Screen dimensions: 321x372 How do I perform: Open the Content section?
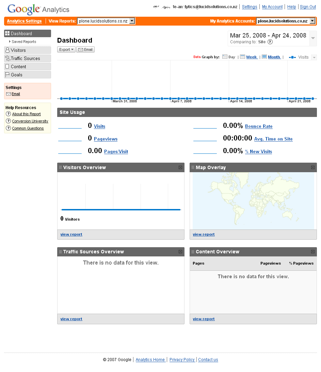point(28,67)
